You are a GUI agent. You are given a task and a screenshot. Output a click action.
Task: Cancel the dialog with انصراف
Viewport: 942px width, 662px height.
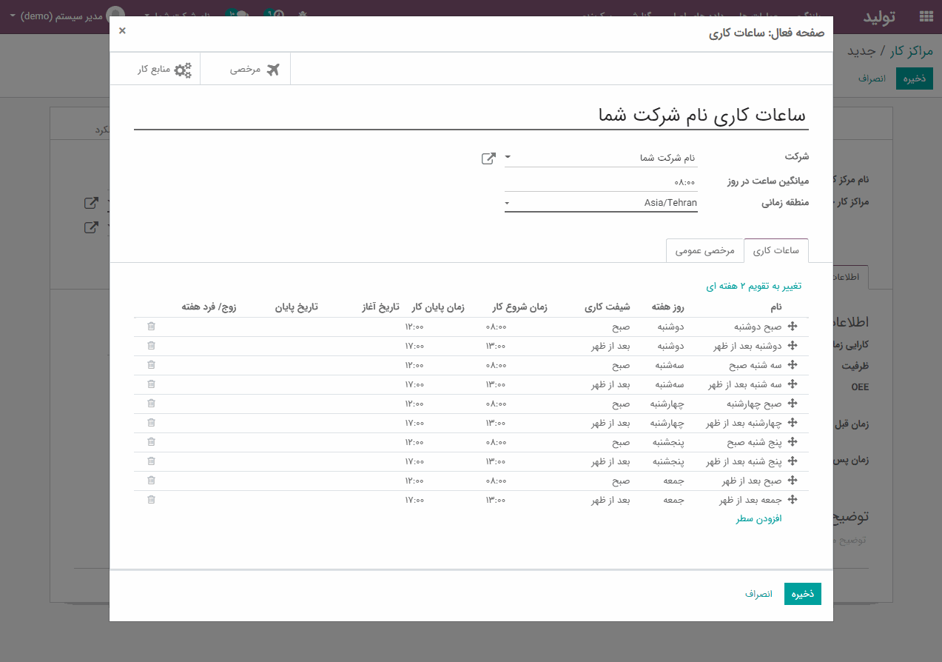pos(758,594)
